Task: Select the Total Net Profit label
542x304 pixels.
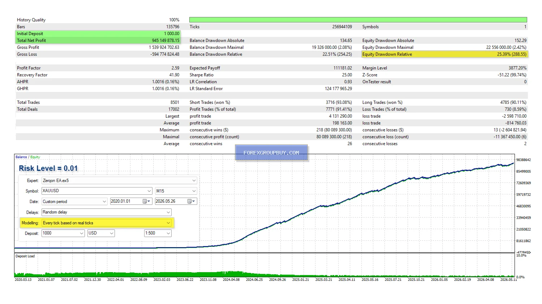Action: click(31, 41)
